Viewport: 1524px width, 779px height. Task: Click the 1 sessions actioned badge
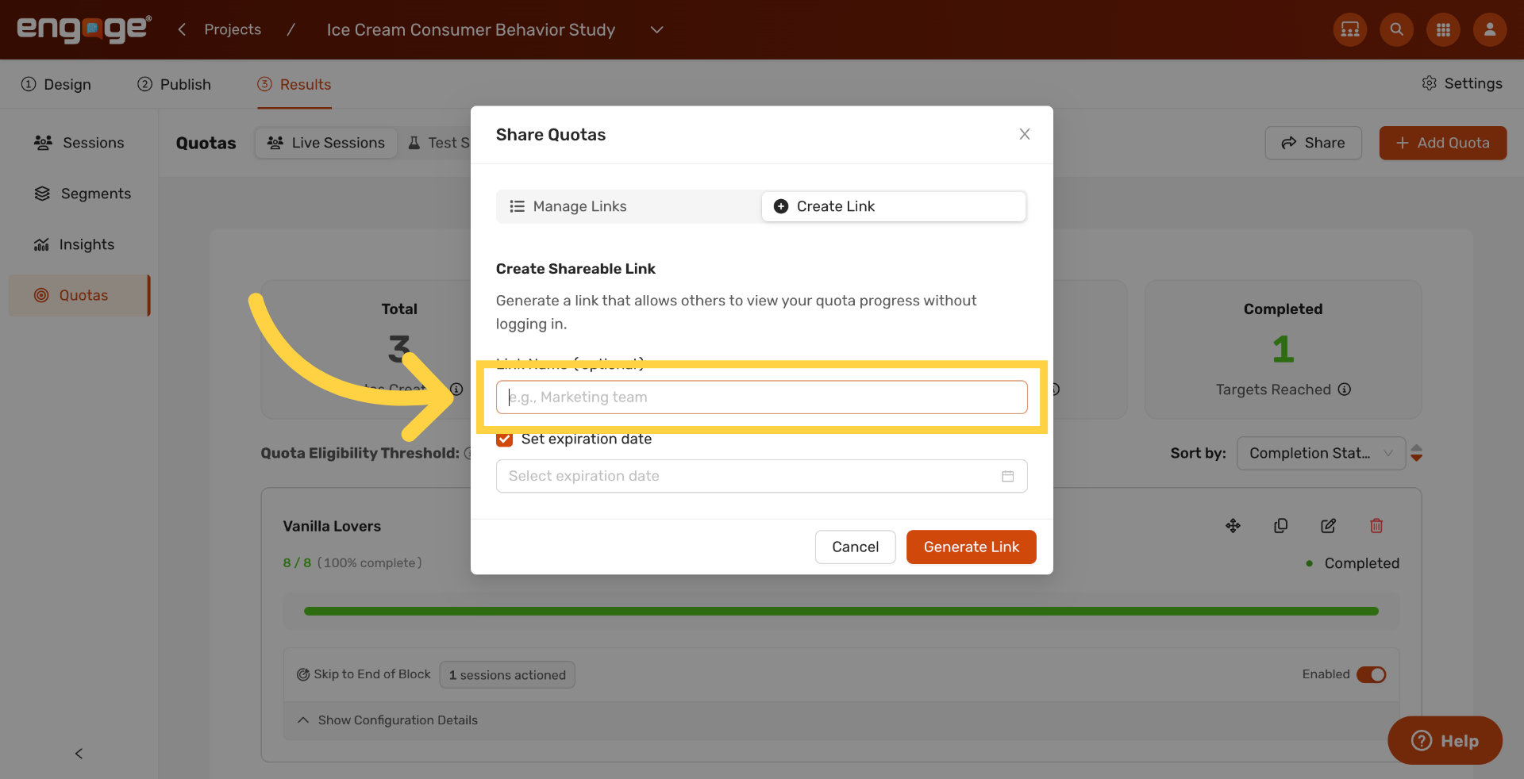pos(507,675)
